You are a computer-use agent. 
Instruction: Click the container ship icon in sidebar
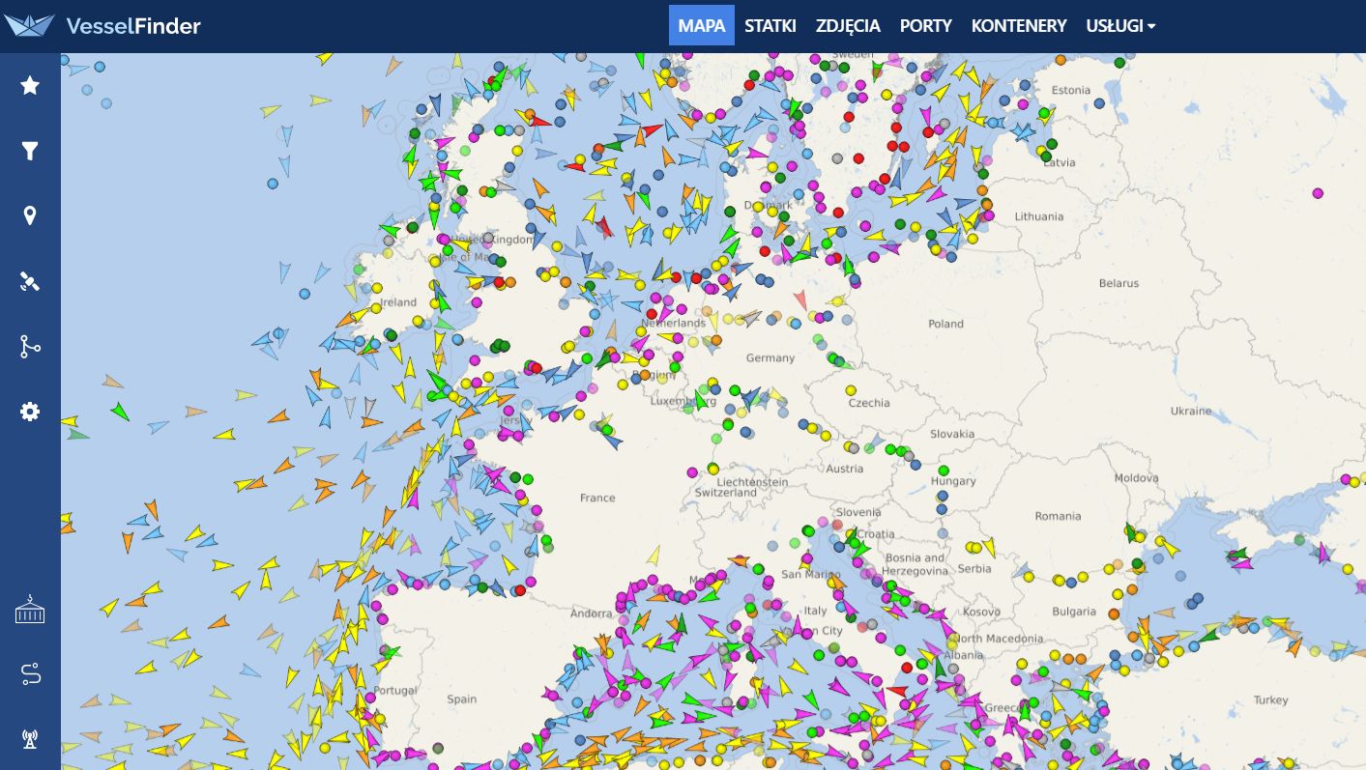pyautogui.click(x=30, y=611)
